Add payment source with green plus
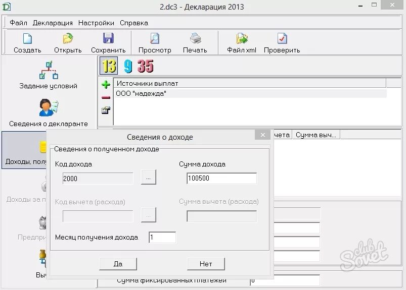Screen dimensions: 406x290 click(x=106, y=84)
